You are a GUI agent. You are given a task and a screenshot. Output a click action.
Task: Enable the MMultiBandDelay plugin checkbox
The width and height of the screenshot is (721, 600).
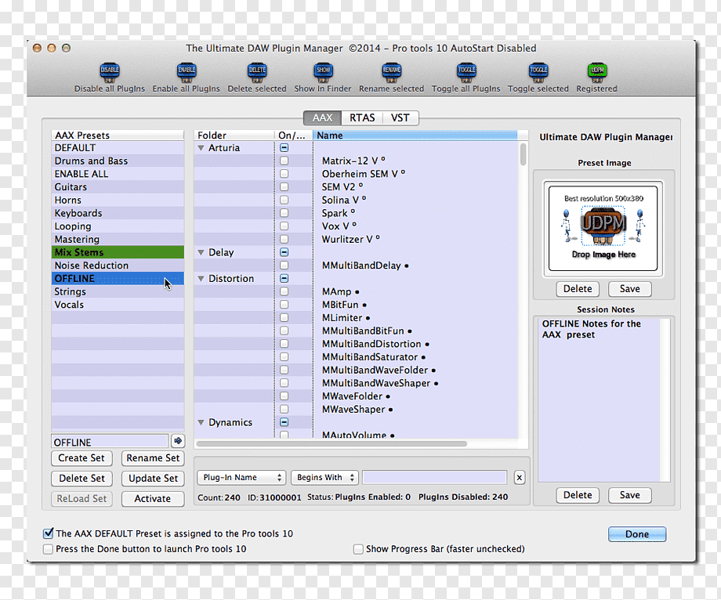pyautogui.click(x=284, y=266)
